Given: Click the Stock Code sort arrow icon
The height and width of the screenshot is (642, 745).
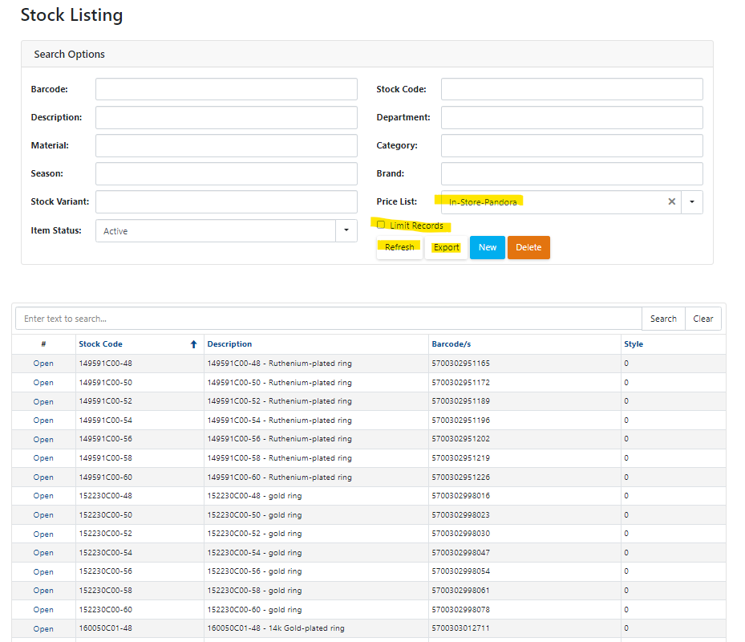Looking at the screenshot, I should tap(193, 344).
